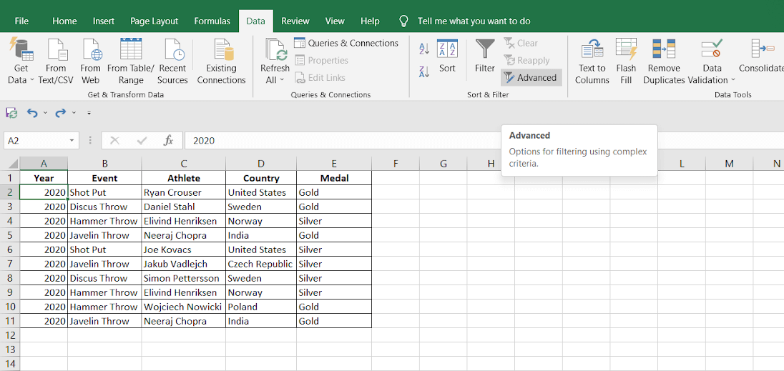Switch to the Formulas tab
The width and height of the screenshot is (784, 371).
[212, 21]
